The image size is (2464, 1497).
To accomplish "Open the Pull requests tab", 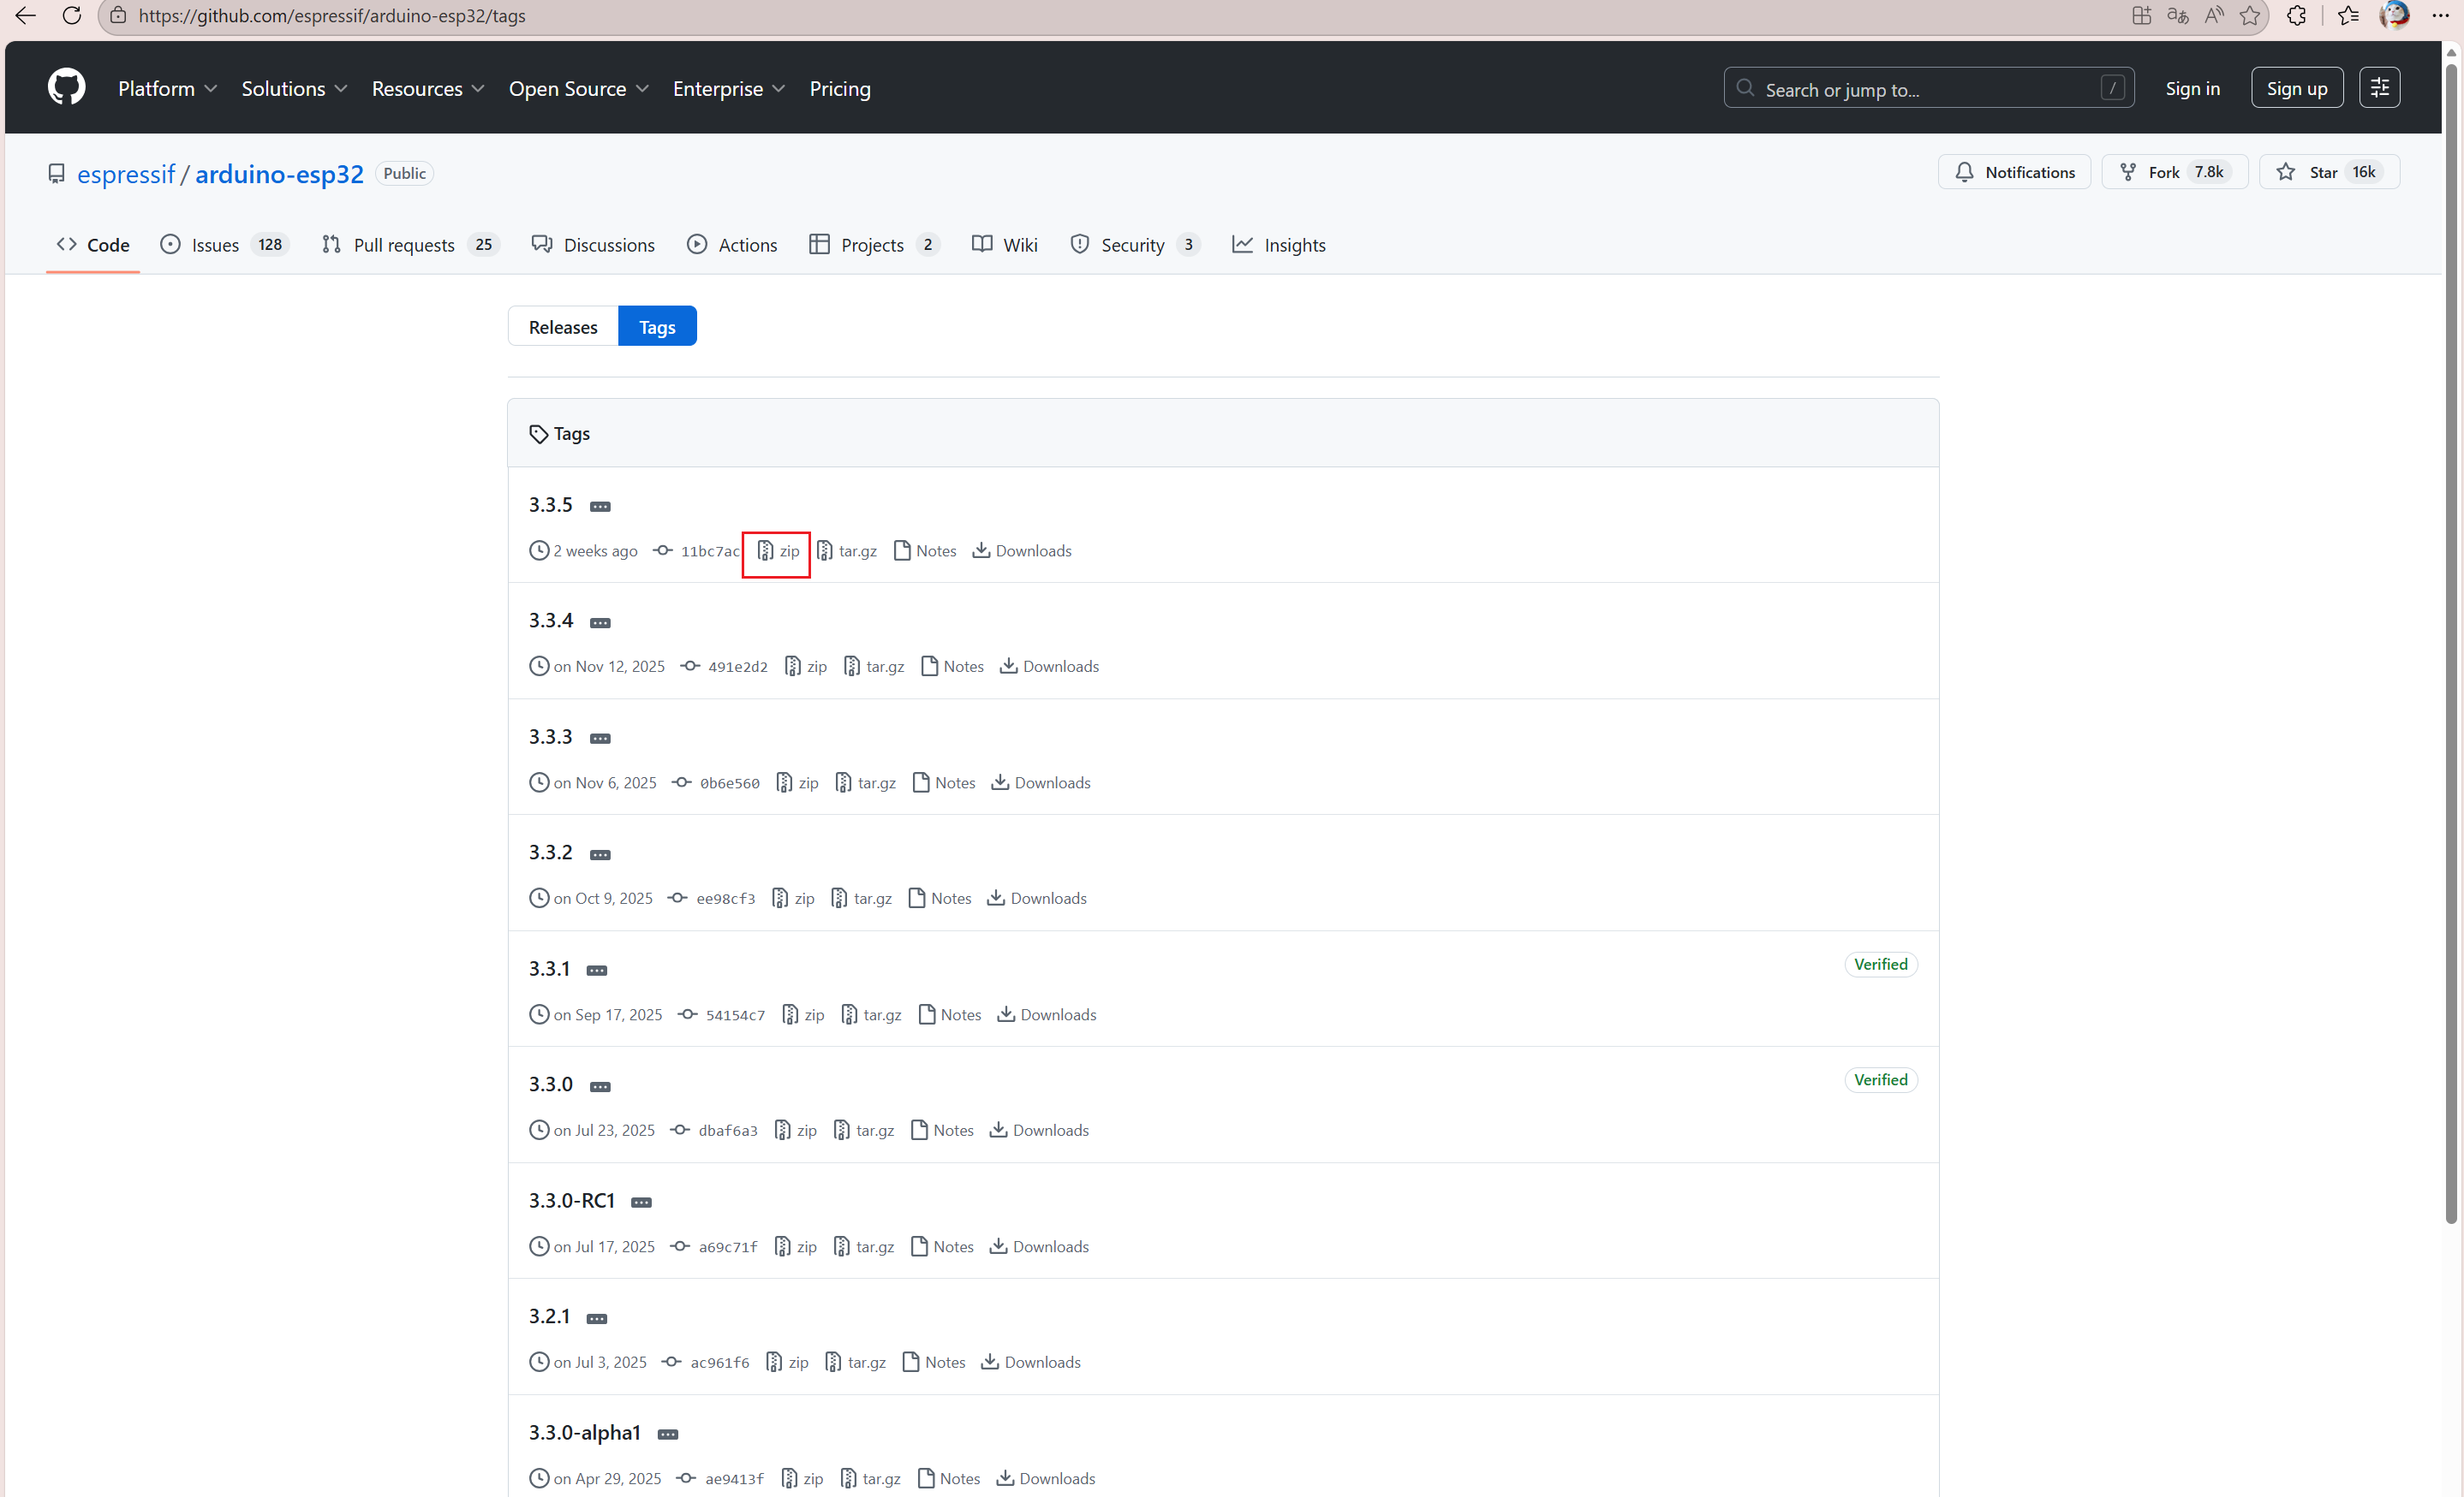I will [x=403, y=245].
